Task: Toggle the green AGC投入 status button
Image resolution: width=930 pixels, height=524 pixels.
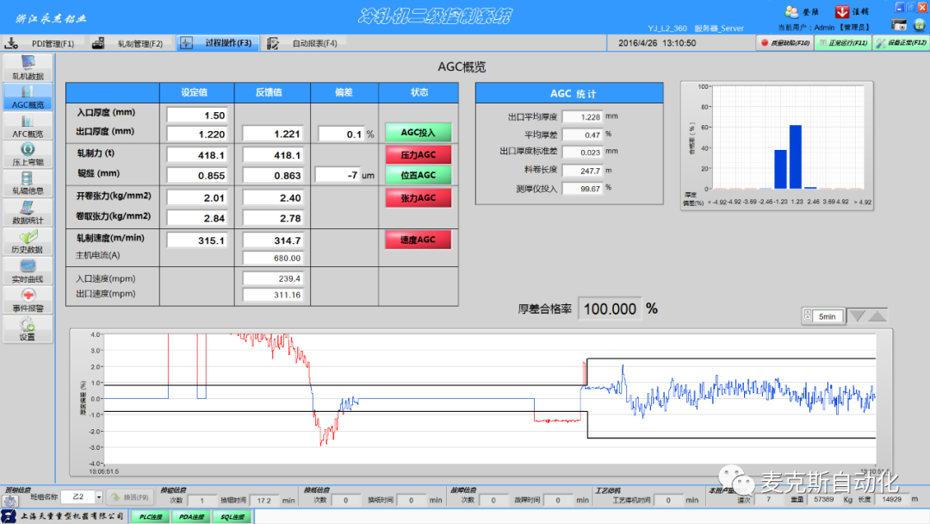Action: click(418, 133)
